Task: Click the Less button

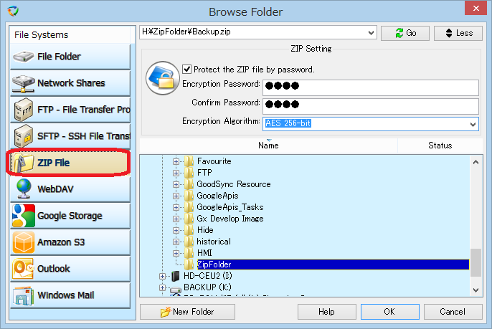Action: [x=458, y=33]
